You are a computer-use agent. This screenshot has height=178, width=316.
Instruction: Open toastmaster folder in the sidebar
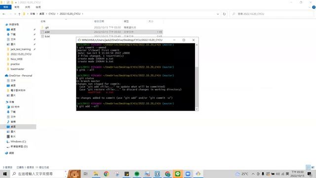click(x=17, y=69)
